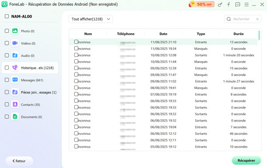The width and height of the screenshot is (267, 168).
Task: Open the 50% OFF promotion badge
Action: (202, 4)
